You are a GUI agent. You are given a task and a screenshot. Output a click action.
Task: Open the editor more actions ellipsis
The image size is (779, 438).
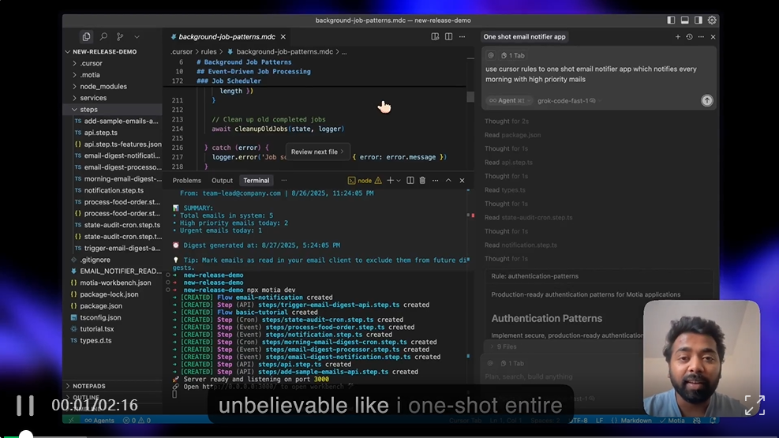[462, 37]
